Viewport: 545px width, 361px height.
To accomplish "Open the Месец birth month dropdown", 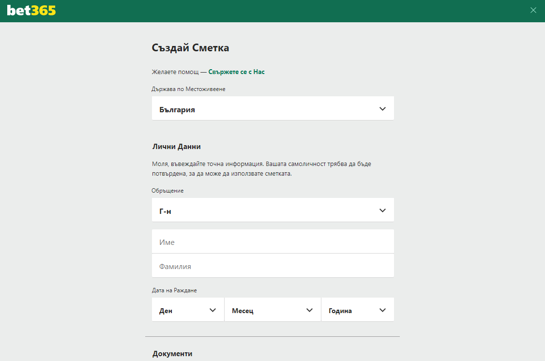I will 272,310.
